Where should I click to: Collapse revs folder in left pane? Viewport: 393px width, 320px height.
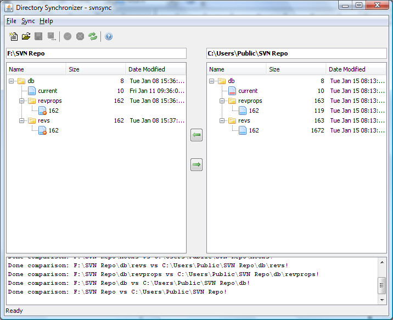(x=21, y=121)
